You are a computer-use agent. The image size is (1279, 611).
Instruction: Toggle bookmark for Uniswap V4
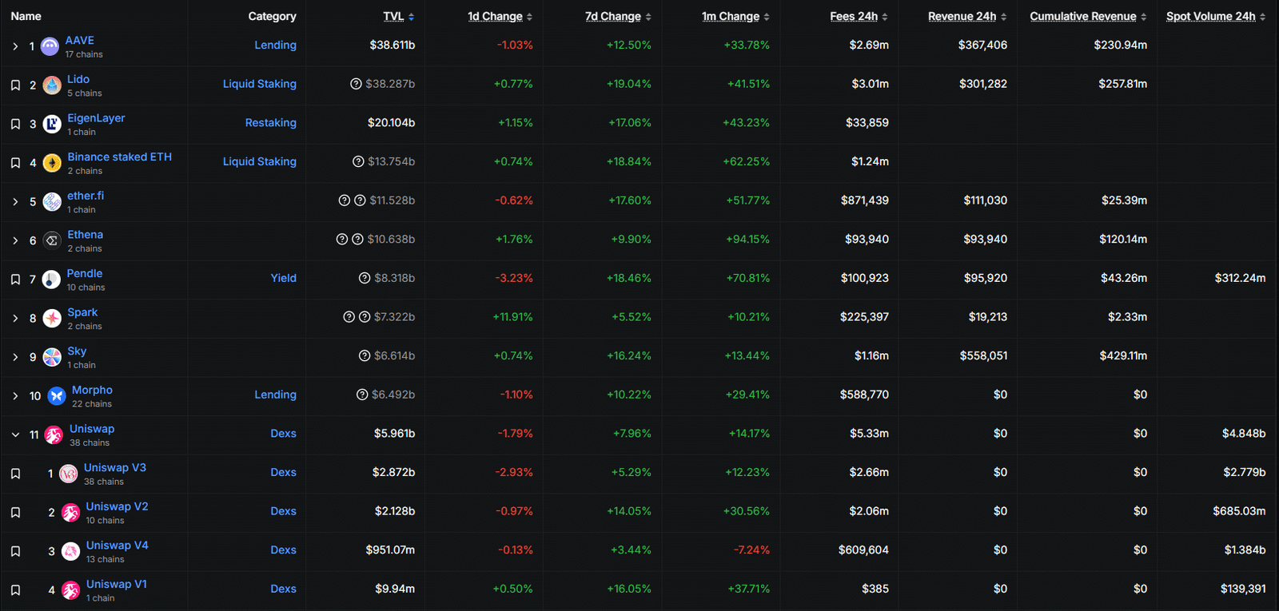15,551
